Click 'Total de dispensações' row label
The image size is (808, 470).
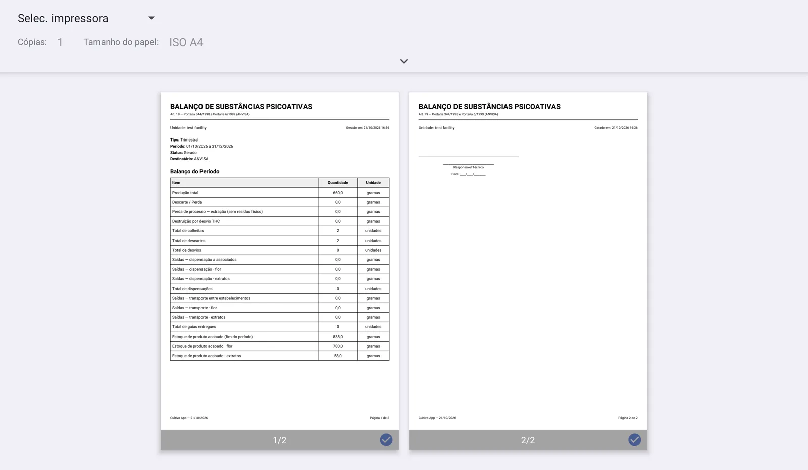click(x=192, y=289)
